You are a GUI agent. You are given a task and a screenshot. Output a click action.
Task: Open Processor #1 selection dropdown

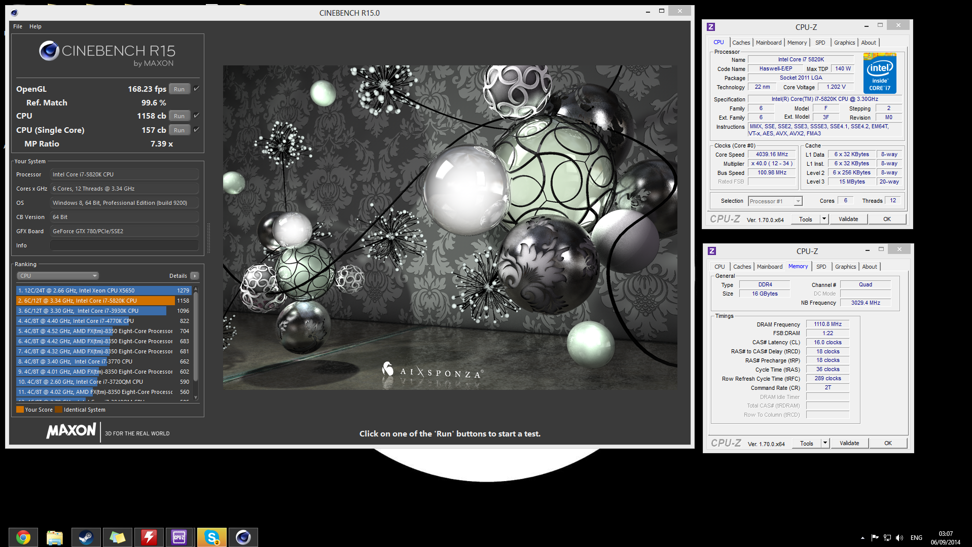[775, 201]
